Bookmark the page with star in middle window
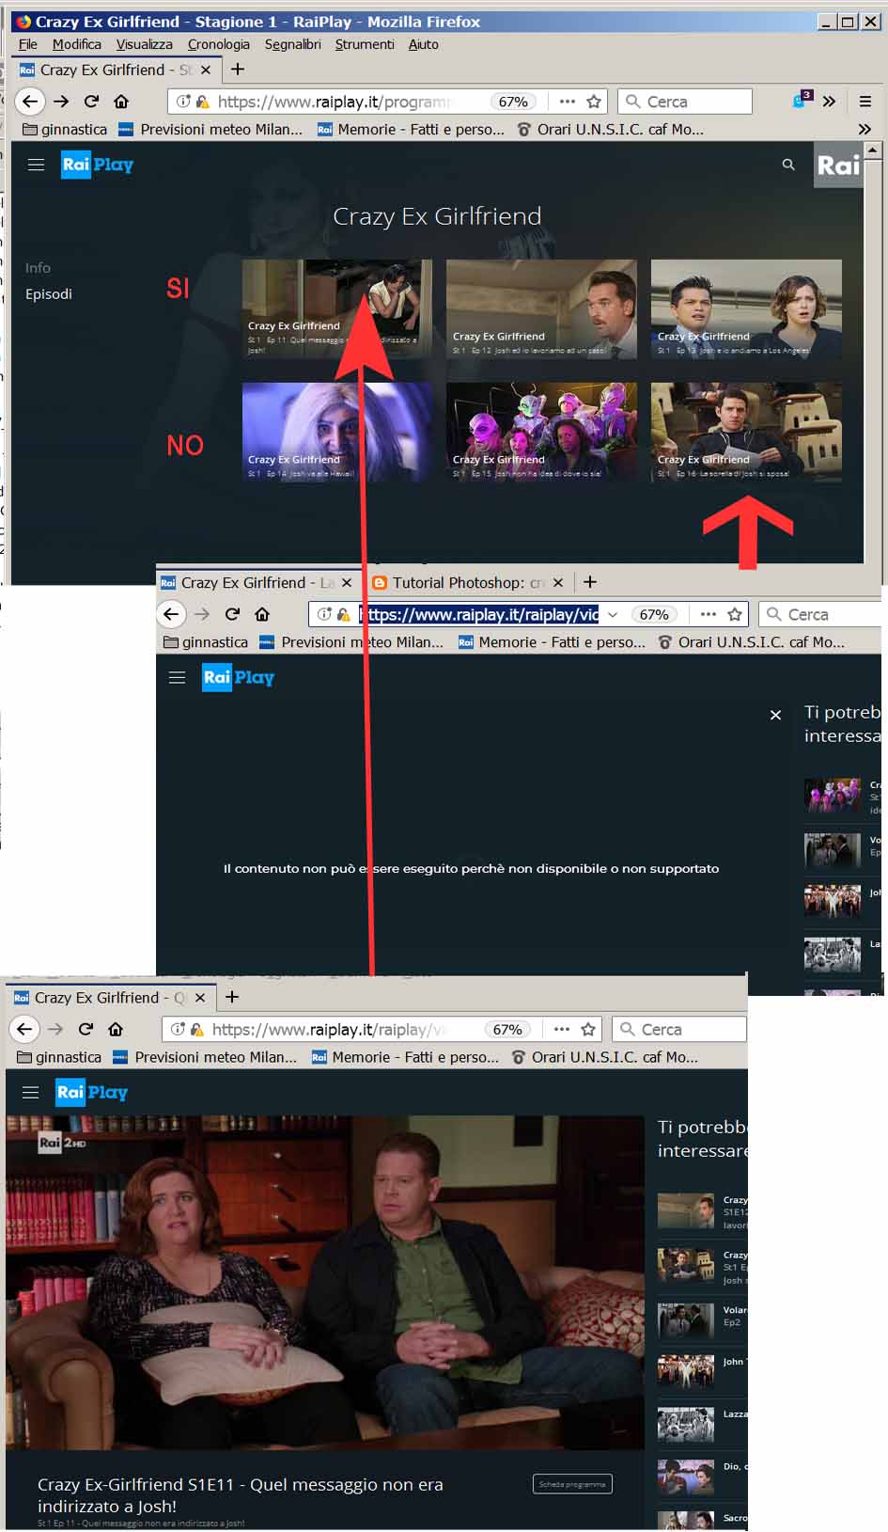Image resolution: width=888 pixels, height=1532 pixels. tap(735, 614)
